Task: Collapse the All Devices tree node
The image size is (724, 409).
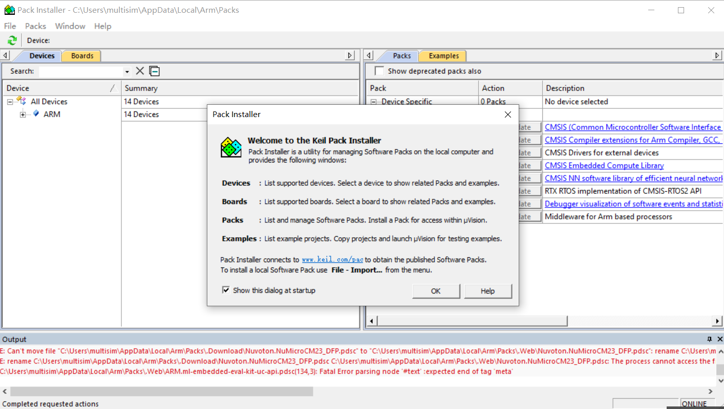Action: click(10, 102)
